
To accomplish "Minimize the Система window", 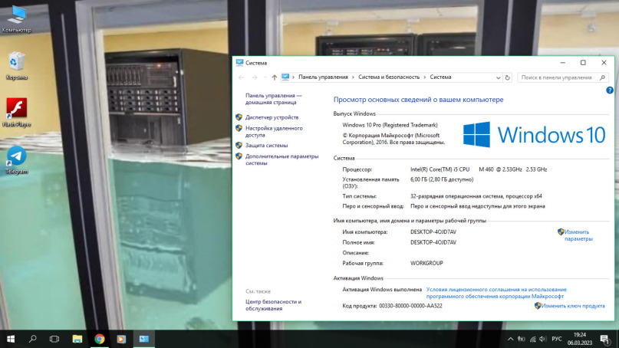I will (562, 63).
